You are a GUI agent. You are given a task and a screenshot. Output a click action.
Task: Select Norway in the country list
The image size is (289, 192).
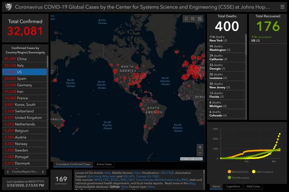25,144
